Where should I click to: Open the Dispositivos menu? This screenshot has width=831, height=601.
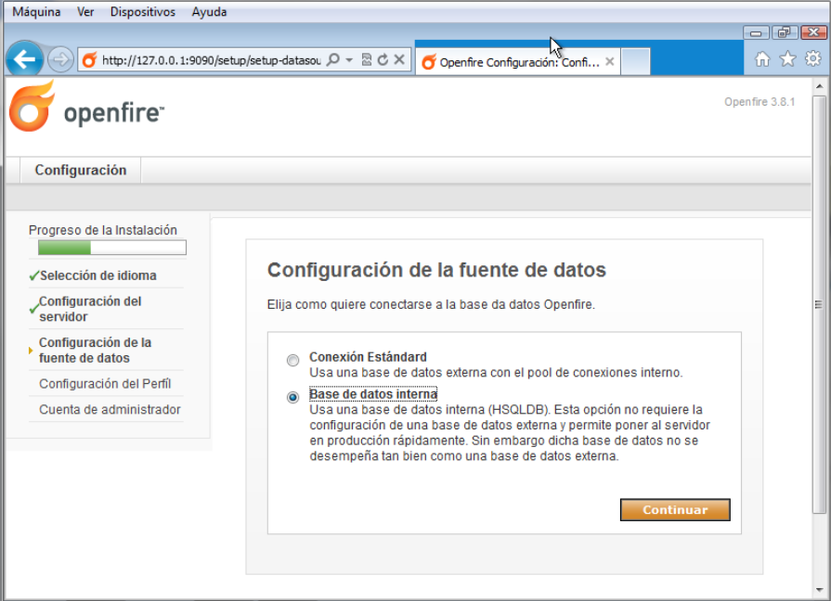point(142,12)
